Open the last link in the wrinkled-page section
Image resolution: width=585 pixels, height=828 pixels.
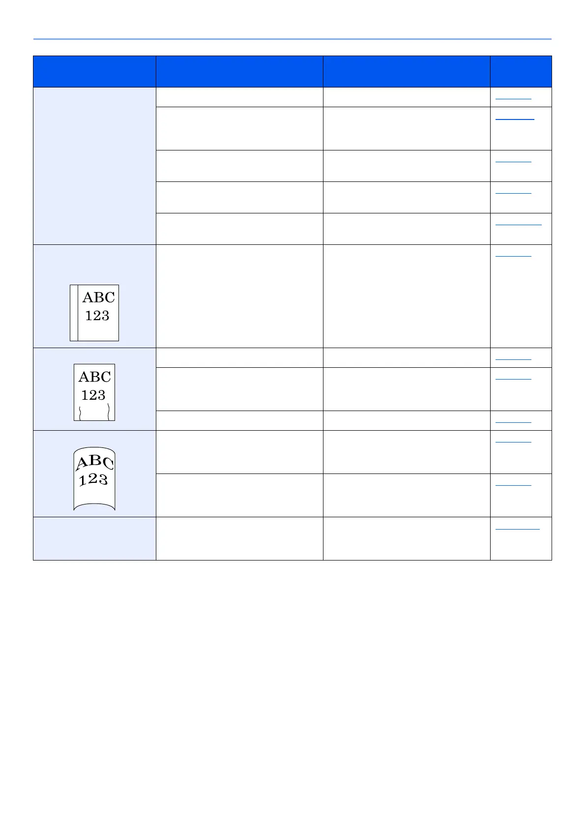(513, 422)
